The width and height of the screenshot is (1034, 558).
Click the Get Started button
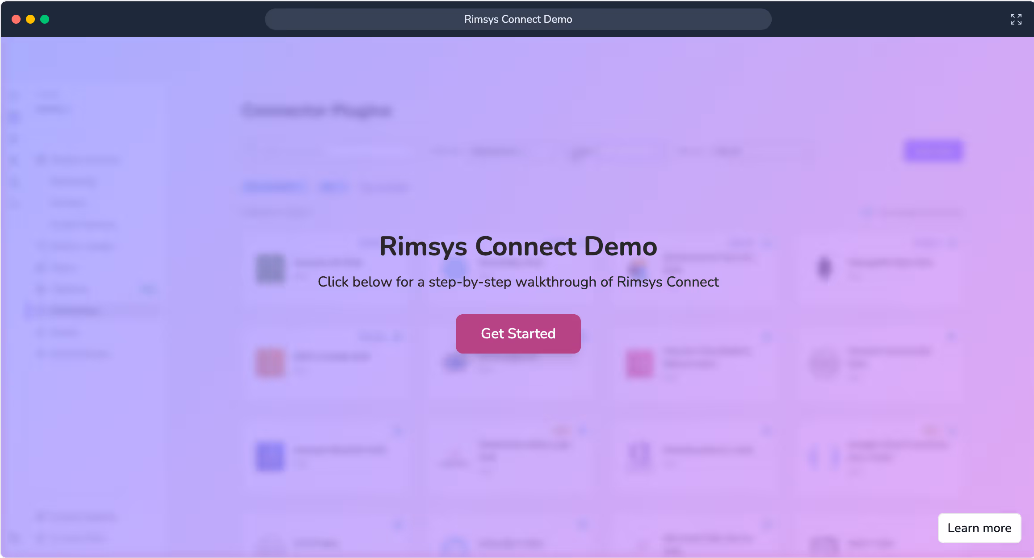tap(518, 333)
